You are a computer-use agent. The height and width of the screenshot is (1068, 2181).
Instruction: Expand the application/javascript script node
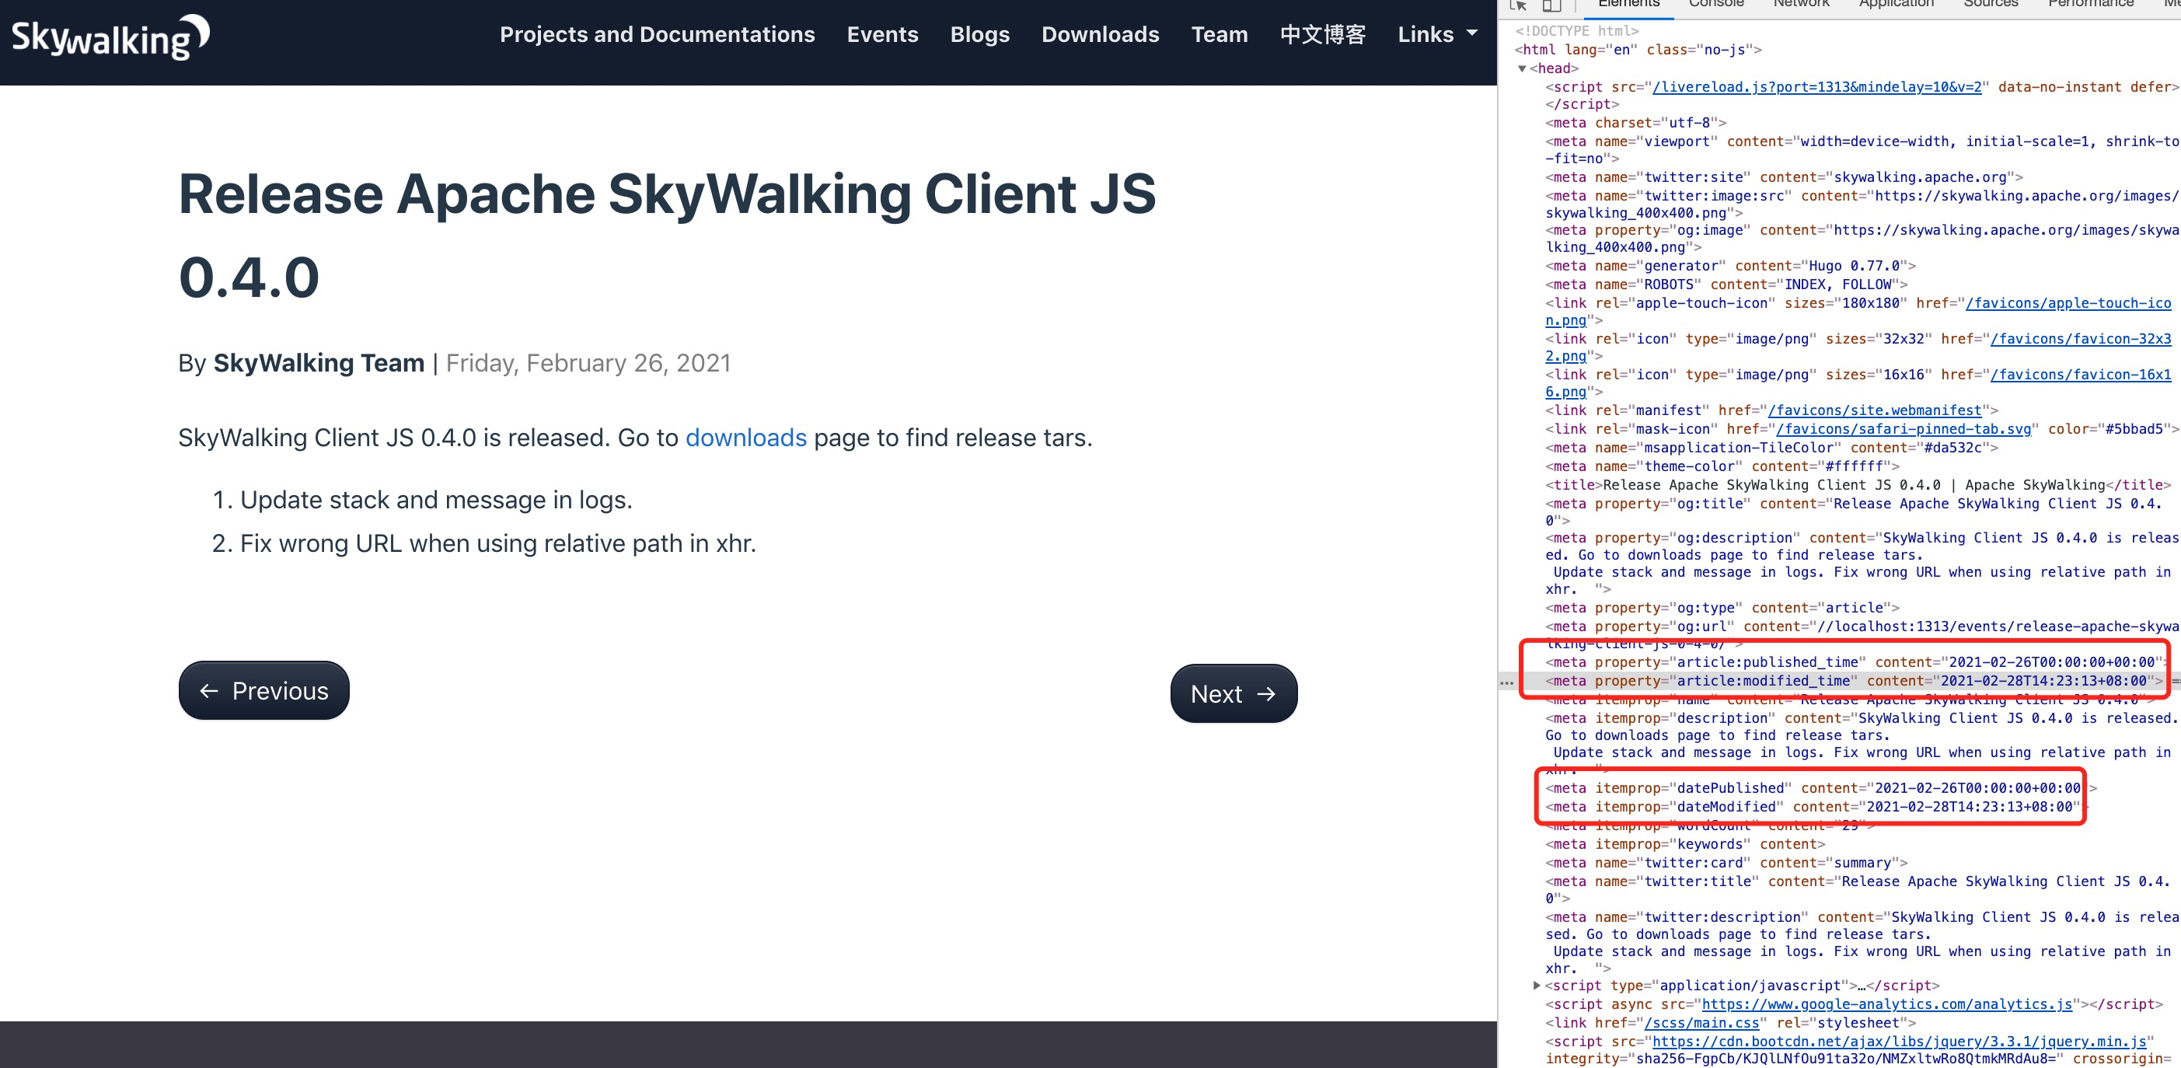(1537, 985)
